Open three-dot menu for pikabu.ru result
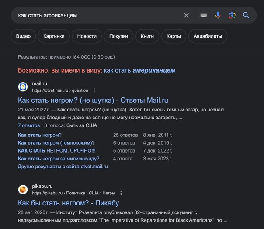The image size is (264, 229). point(121,193)
